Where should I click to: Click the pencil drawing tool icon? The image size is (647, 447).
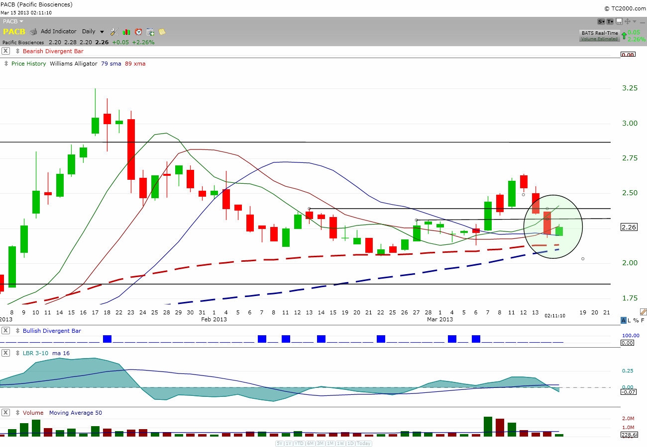(x=643, y=312)
